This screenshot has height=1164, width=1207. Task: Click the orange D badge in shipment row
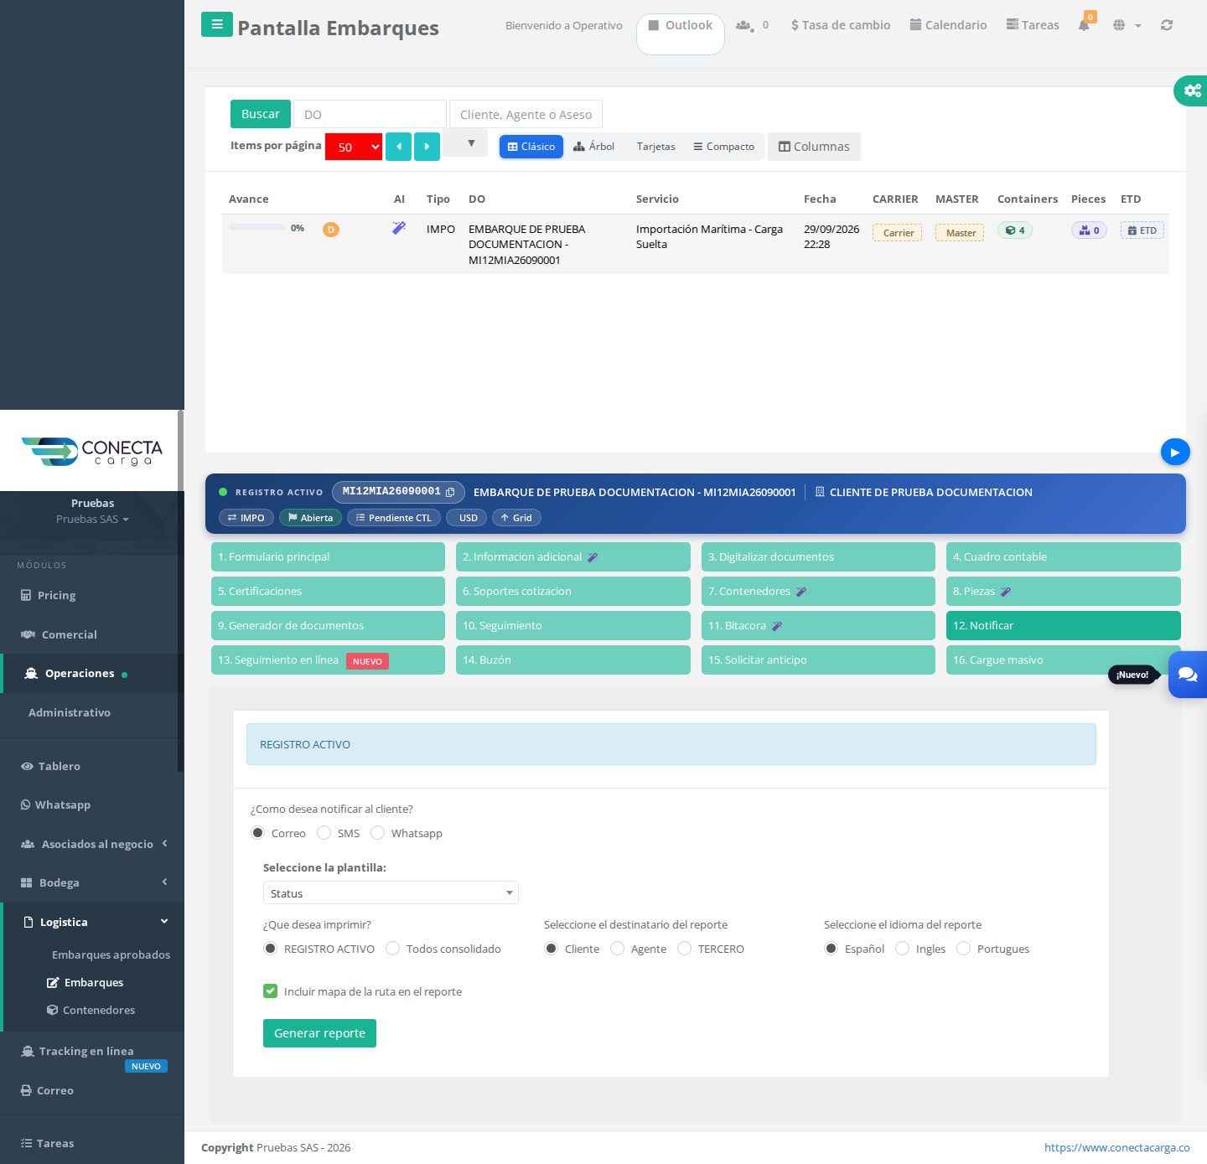coord(331,229)
